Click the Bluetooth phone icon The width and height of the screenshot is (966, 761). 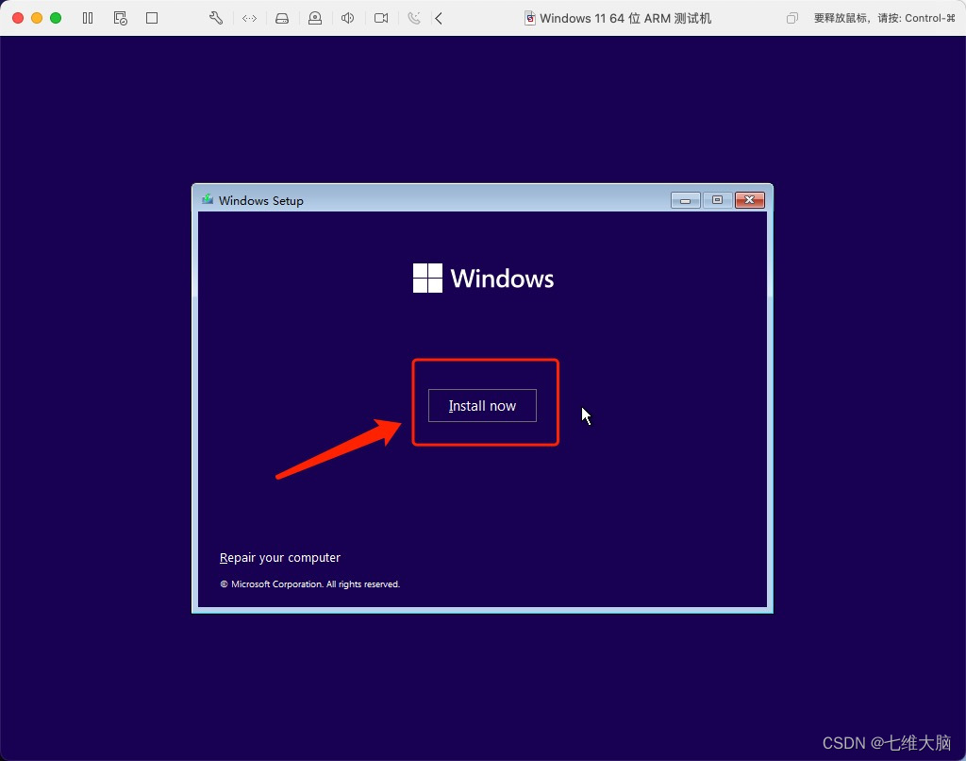coord(414,18)
